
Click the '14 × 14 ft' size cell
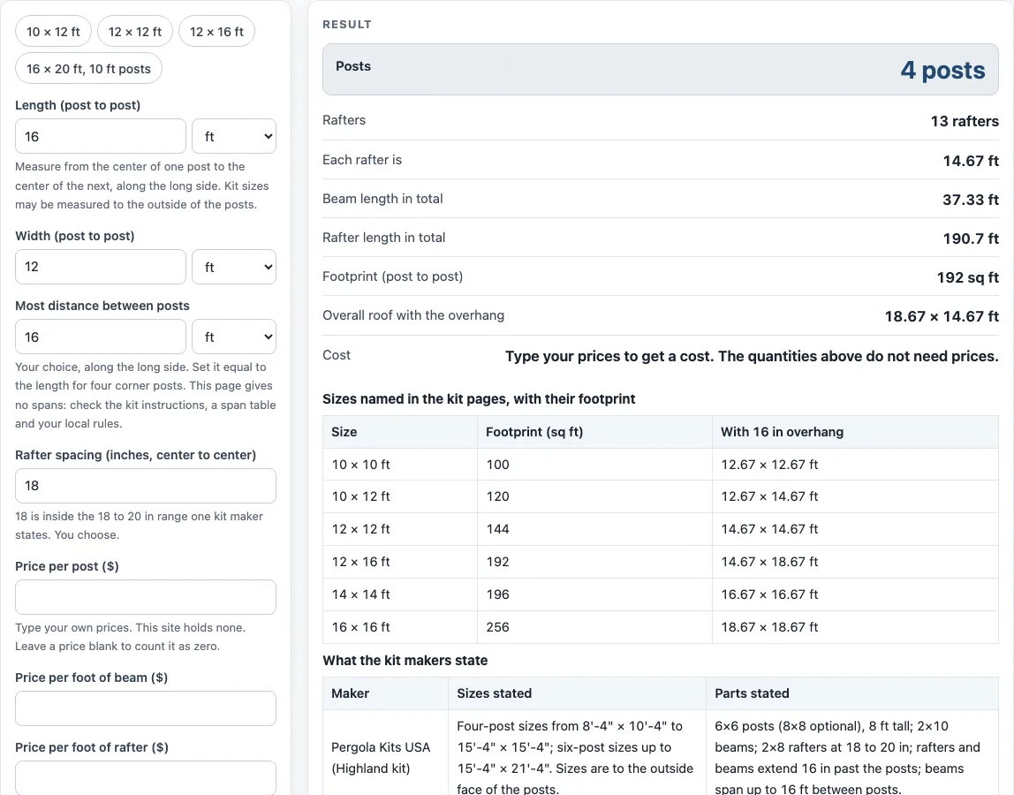400,594
